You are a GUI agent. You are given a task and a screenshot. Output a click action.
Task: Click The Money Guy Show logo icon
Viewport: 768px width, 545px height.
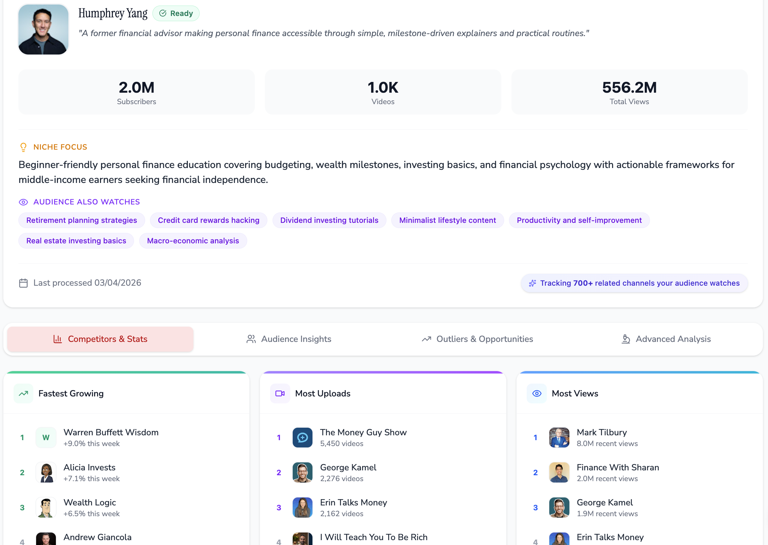tap(302, 437)
